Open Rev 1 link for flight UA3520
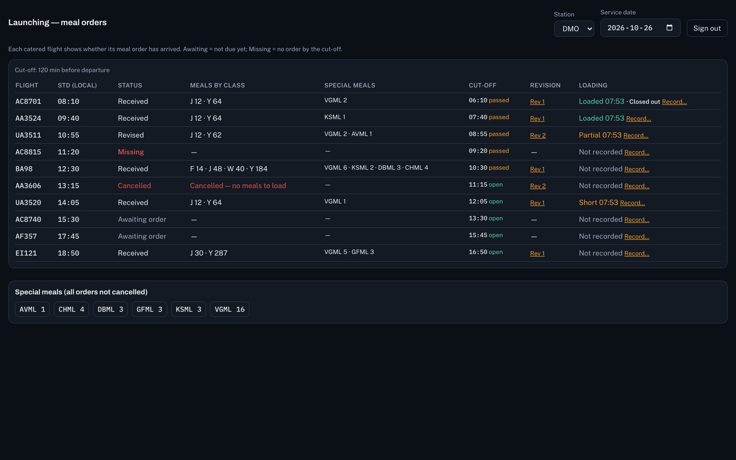The width and height of the screenshot is (736, 460). [537, 203]
